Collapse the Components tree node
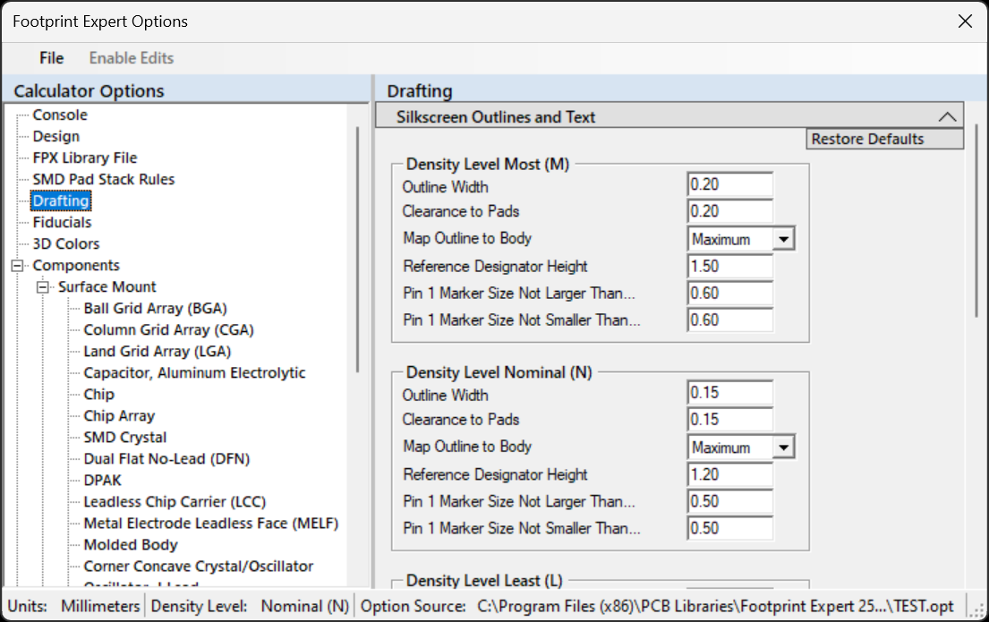Image resolution: width=989 pixels, height=622 pixels. 17,266
